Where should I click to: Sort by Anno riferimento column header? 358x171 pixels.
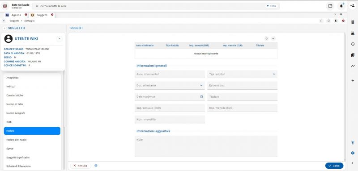click(x=145, y=46)
